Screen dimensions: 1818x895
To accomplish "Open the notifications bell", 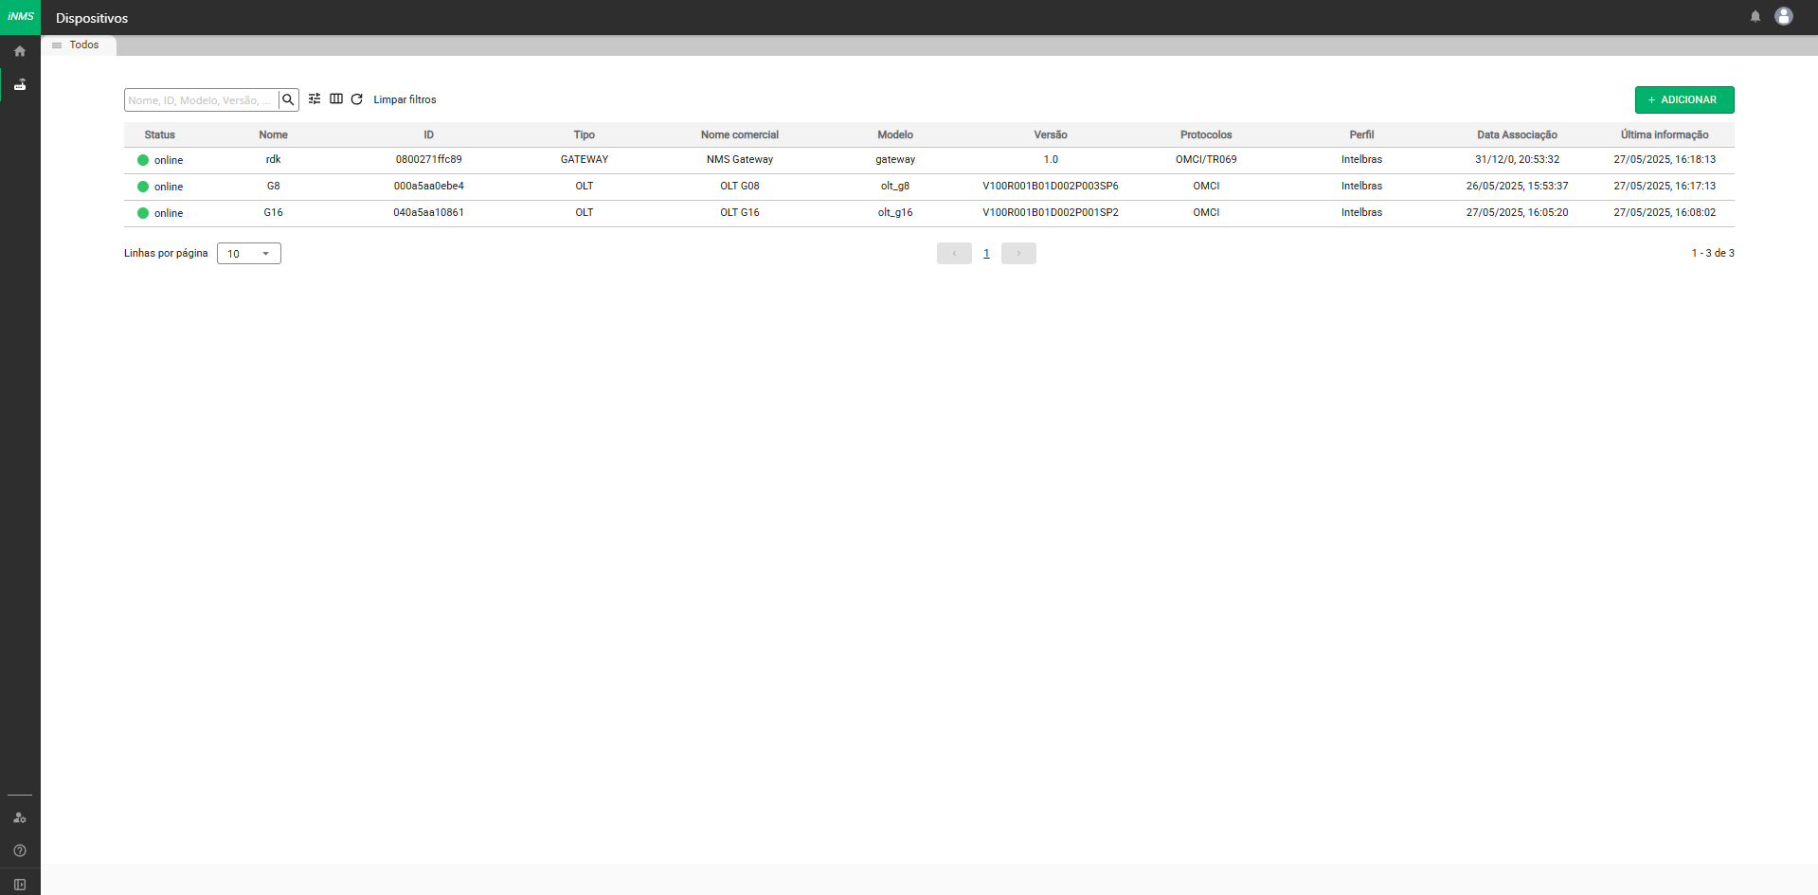I will tap(1755, 16).
